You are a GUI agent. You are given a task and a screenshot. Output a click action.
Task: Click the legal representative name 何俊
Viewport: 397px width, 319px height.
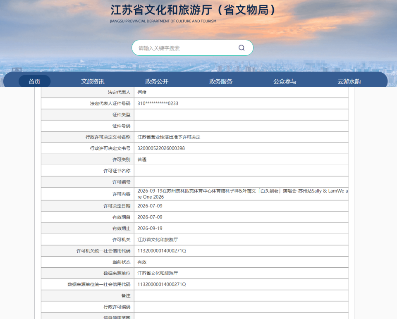pos(142,92)
